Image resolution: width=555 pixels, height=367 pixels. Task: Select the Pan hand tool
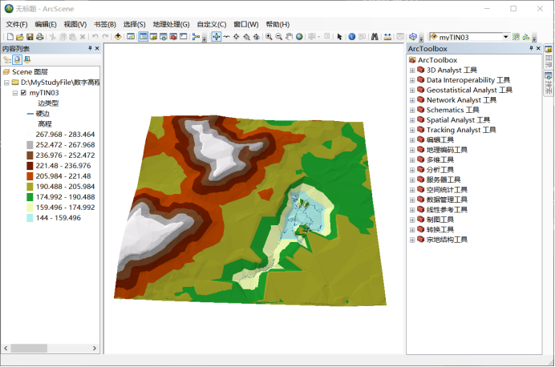[x=290, y=36]
